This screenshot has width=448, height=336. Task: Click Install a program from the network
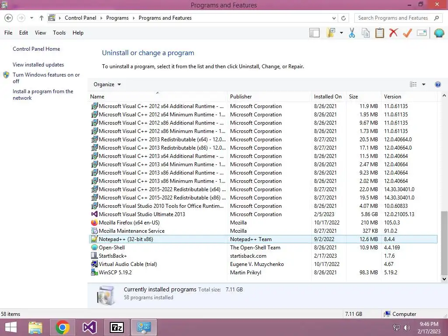pos(43,94)
